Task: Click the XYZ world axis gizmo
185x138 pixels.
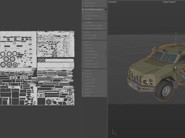Action: (114, 132)
